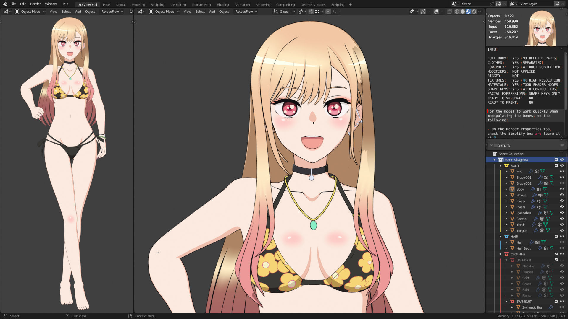Open the File menu
The image size is (568, 319).
[13, 4]
